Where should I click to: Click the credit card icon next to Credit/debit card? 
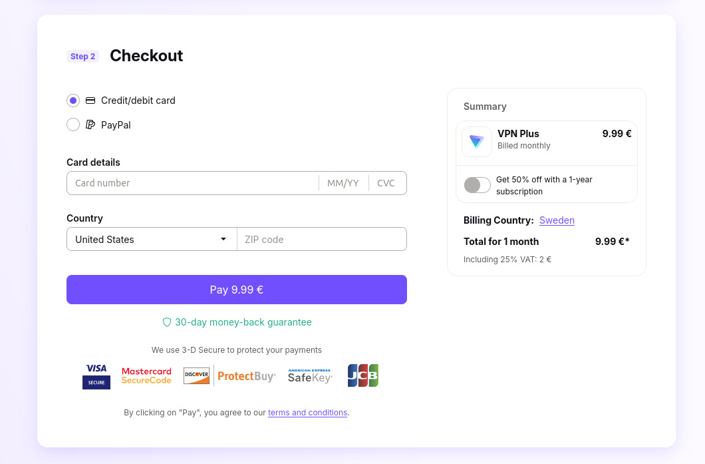point(90,101)
